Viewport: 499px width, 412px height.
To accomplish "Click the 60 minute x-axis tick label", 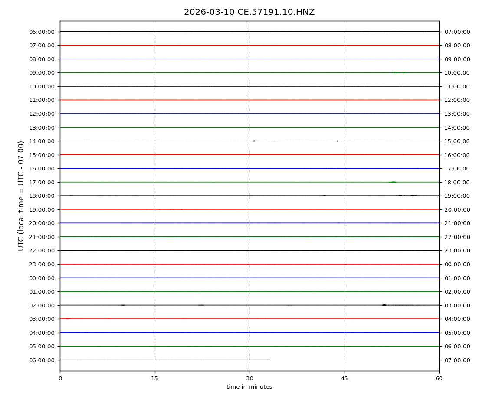I will (x=439, y=378).
